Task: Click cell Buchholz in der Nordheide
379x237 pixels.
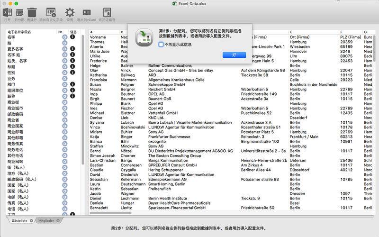Action: pos(314,84)
